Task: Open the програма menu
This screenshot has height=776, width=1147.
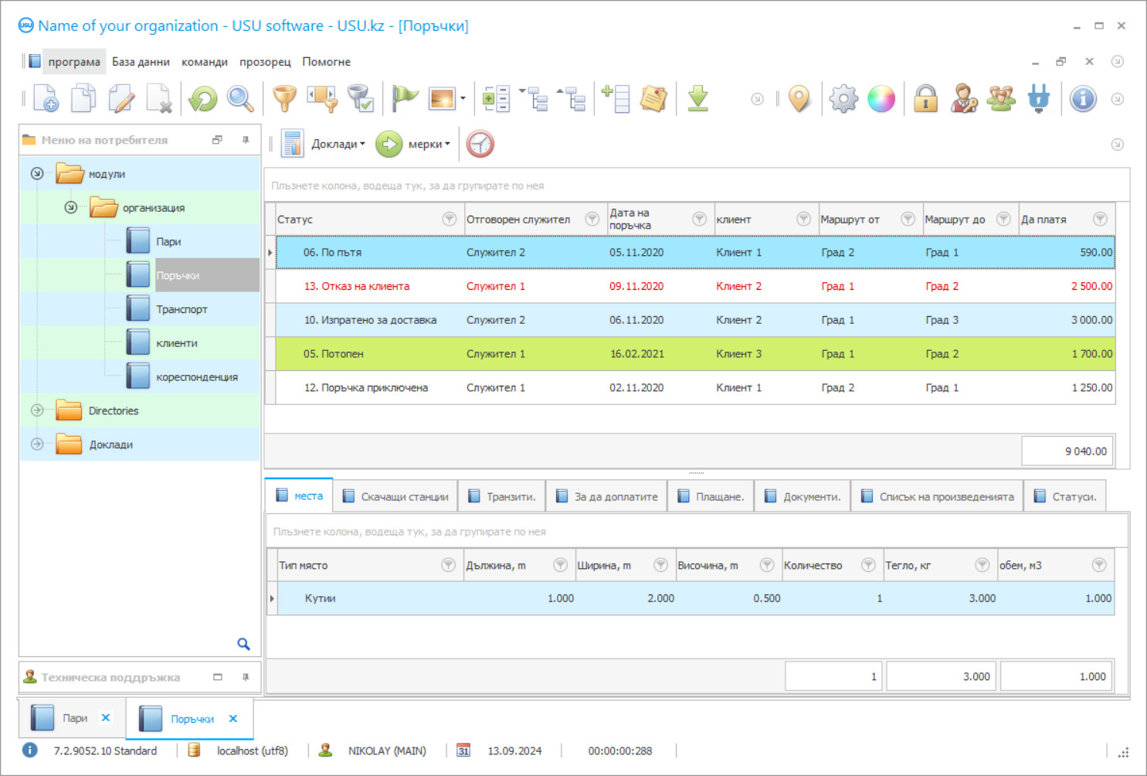Action: (x=74, y=62)
